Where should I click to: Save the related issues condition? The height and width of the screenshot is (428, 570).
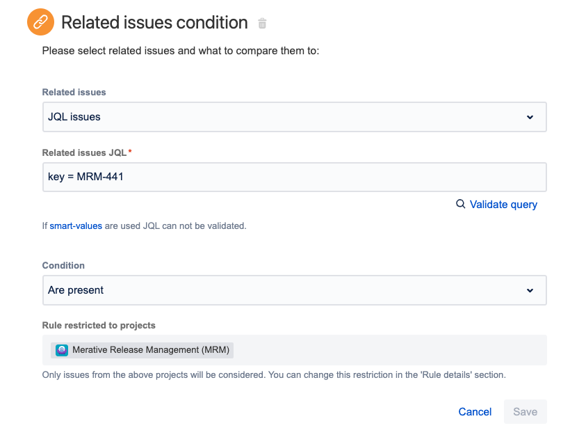[525, 412]
